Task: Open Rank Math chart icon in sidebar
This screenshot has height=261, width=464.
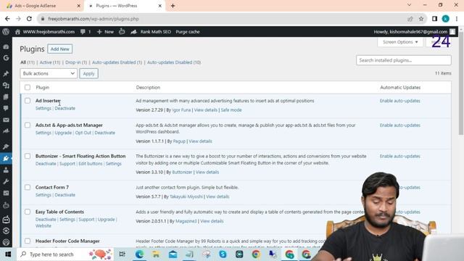Action: coord(6,130)
